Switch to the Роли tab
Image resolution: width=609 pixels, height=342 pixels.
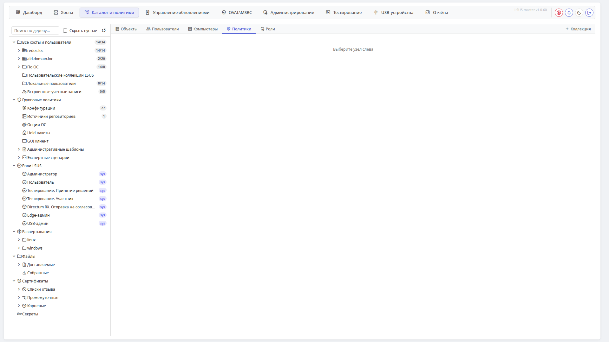[x=268, y=29]
